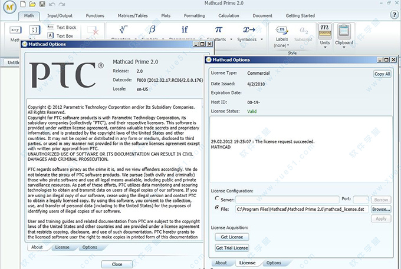The height and width of the screenshot is (269, 401).
Task: Open the Labels (none) dropdown
Action: point(281,45)
